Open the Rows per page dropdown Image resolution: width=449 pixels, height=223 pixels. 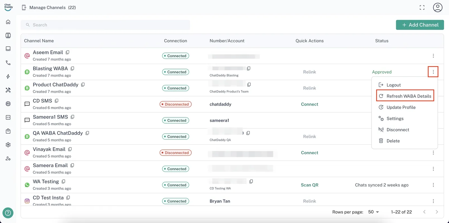[374, 212]
